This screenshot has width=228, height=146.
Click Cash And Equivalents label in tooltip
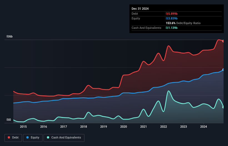point(146,28)
